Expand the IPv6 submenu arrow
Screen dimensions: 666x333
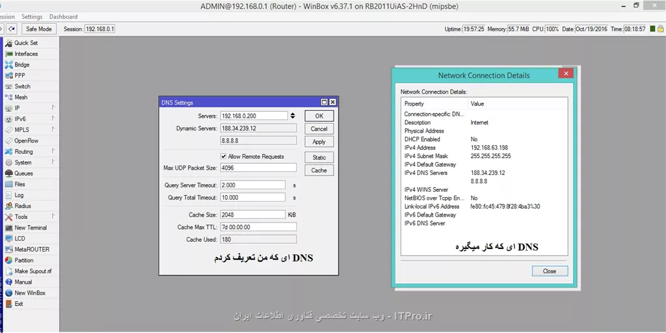pos(53,118)
